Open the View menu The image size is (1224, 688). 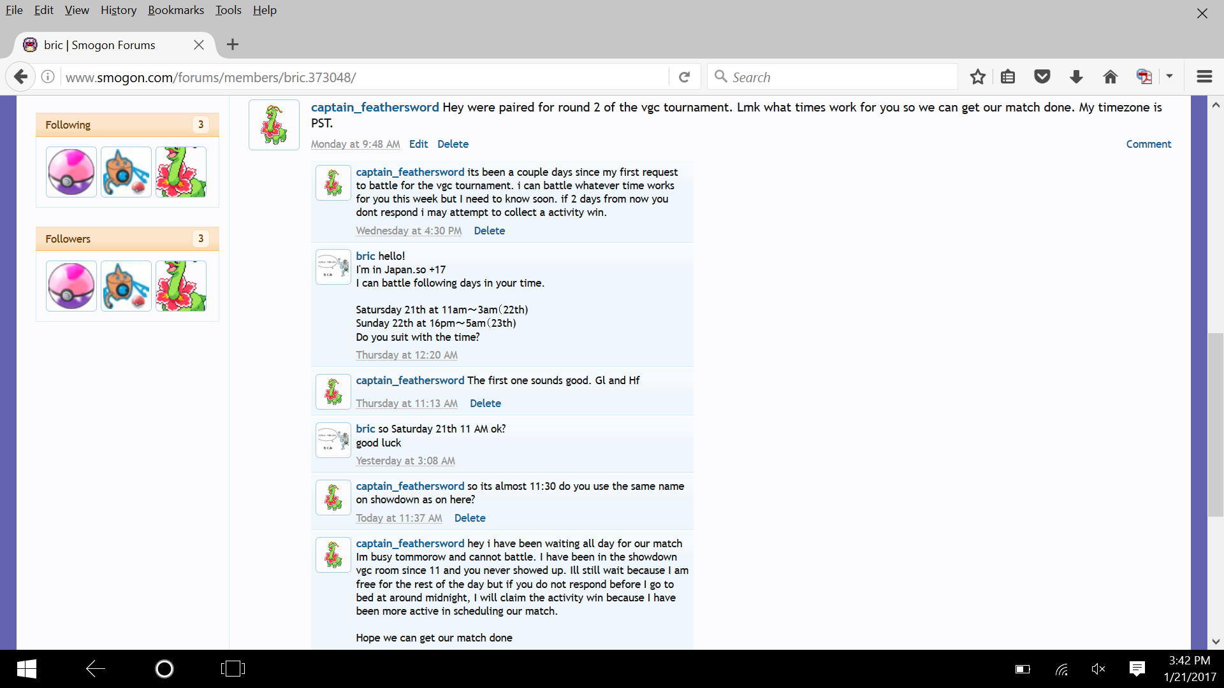[77, 10]
